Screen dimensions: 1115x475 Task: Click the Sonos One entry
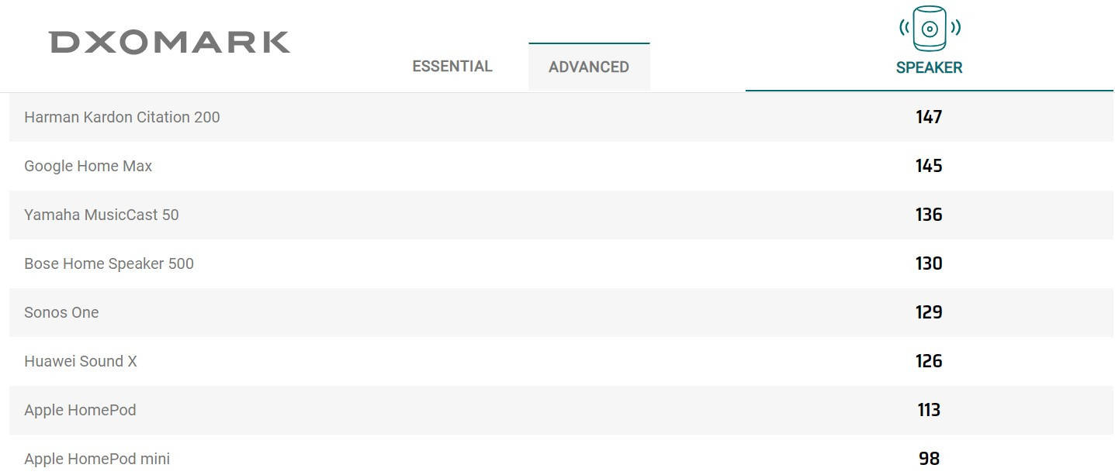(61, 312)
